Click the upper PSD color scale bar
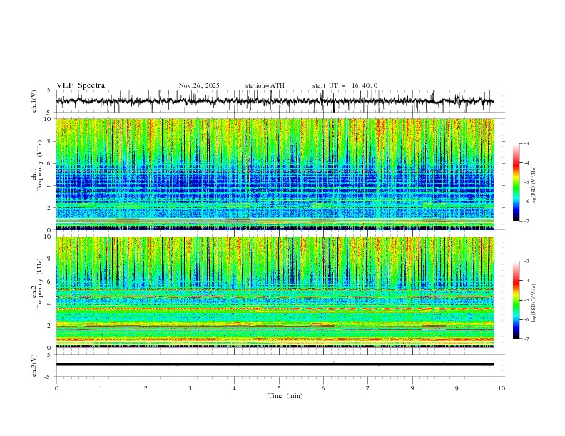This screenshot has height=436, width=565. [516, 182]
